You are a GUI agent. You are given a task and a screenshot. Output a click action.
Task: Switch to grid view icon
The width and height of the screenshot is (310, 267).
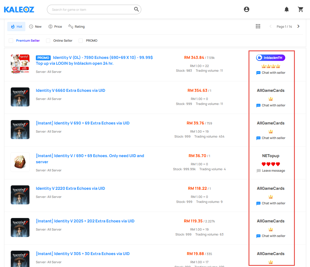pos(258,26)
